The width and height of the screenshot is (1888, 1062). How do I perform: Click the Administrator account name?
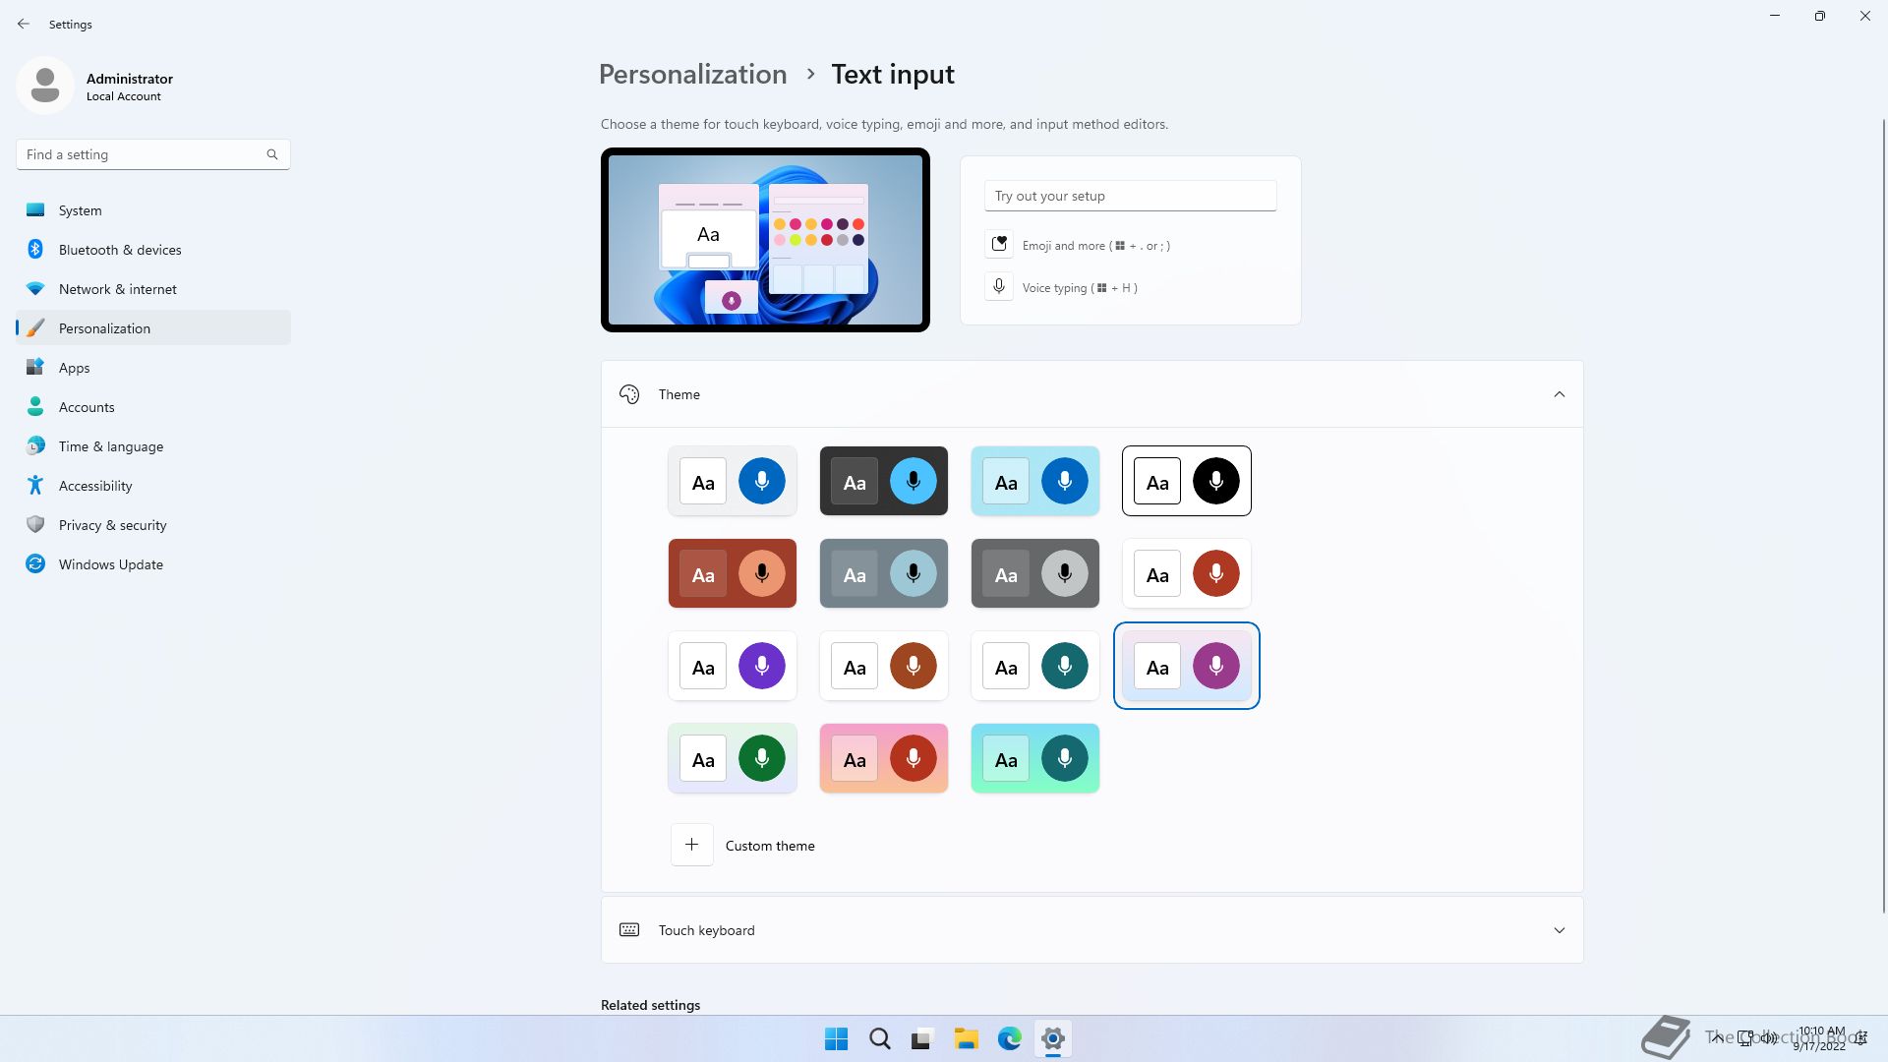click(130, 79)
